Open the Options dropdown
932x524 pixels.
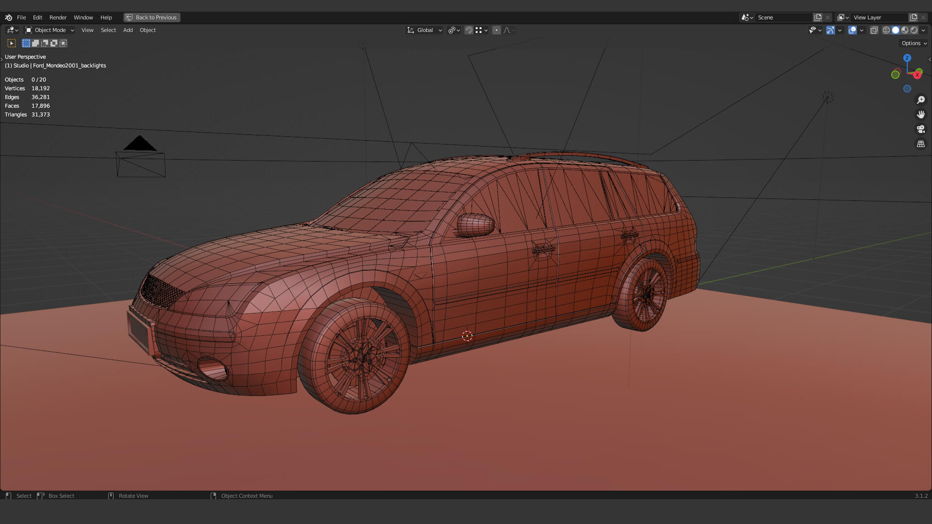point(914,43)
